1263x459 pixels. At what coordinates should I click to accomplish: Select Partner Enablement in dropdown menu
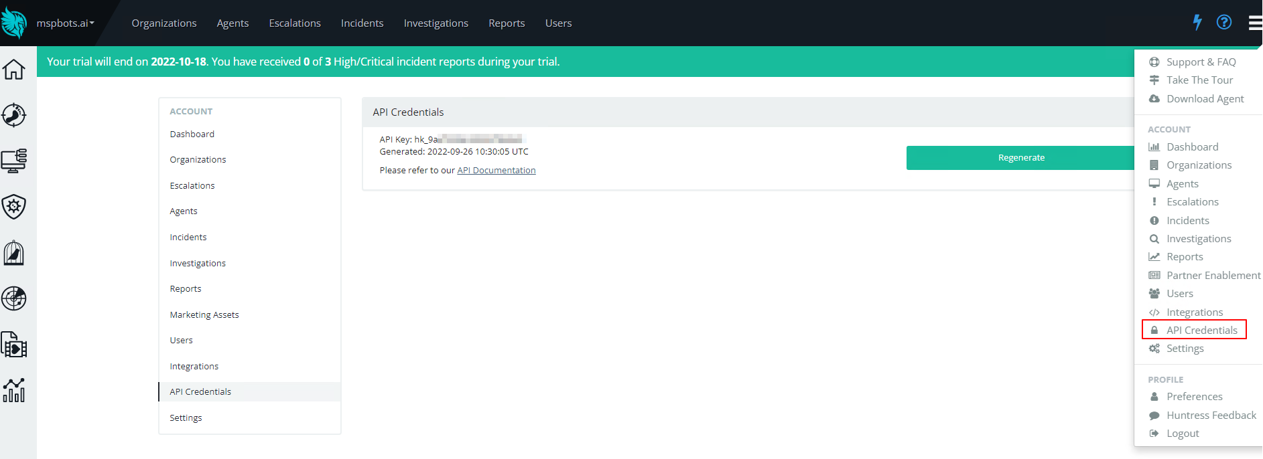(x=1213, y=276)
